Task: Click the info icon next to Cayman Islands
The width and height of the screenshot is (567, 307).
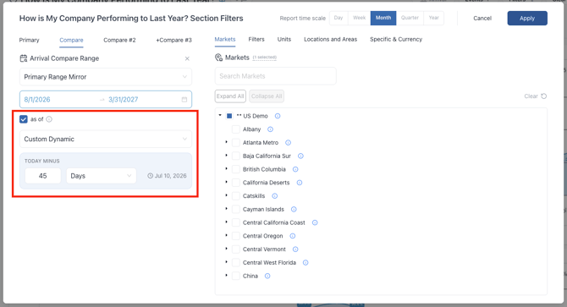Action: coord(294,210)
